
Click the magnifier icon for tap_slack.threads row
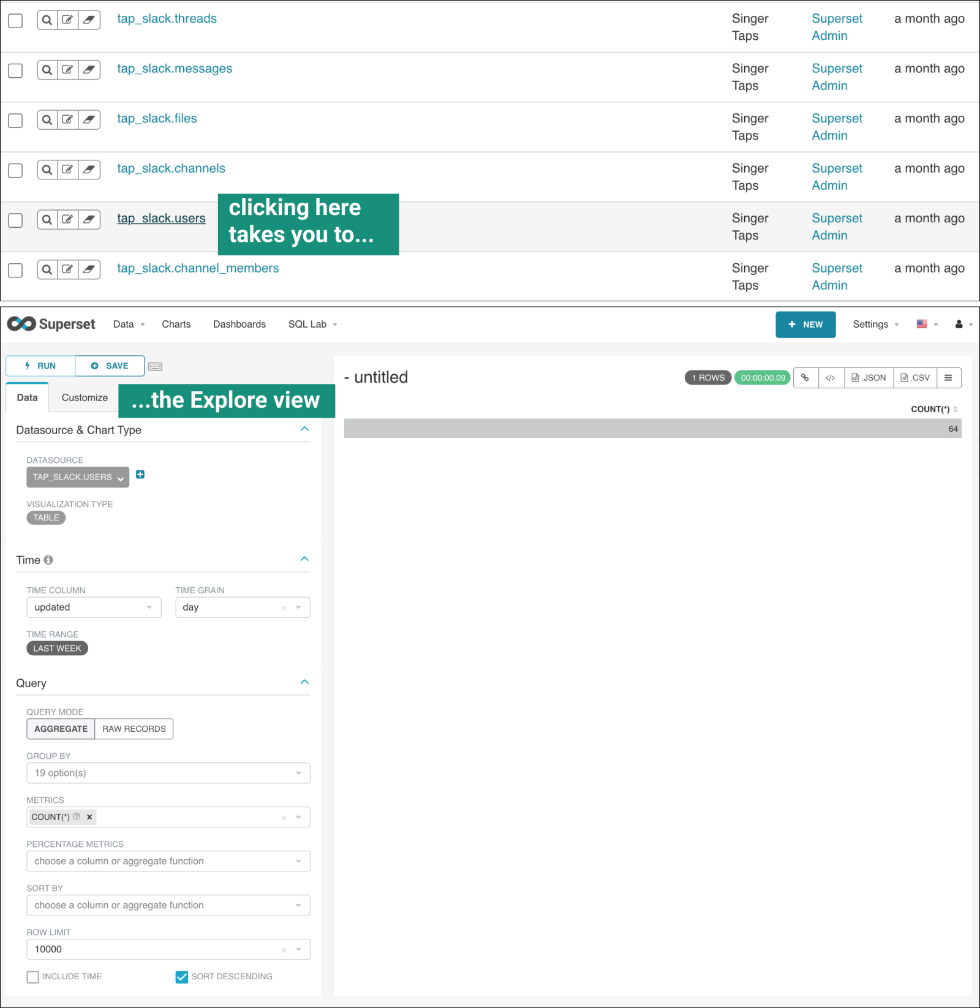pyautogui.click(x=47, y=20)
